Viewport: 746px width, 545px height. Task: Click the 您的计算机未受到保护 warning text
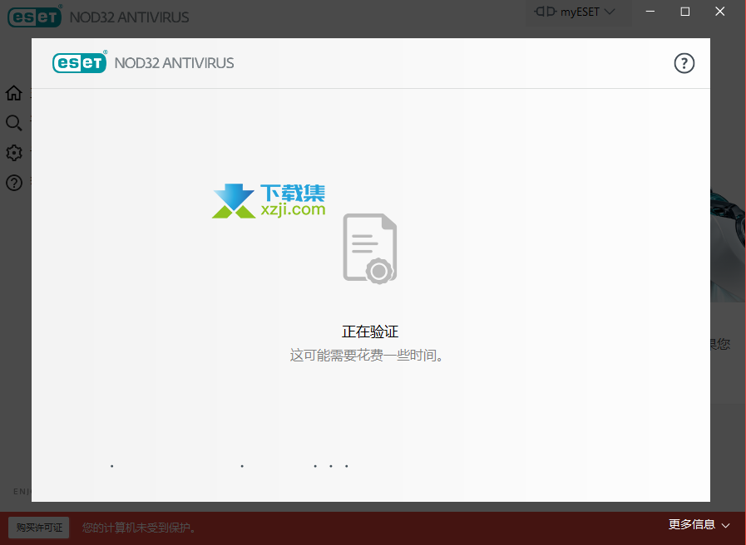pos(139,528)
